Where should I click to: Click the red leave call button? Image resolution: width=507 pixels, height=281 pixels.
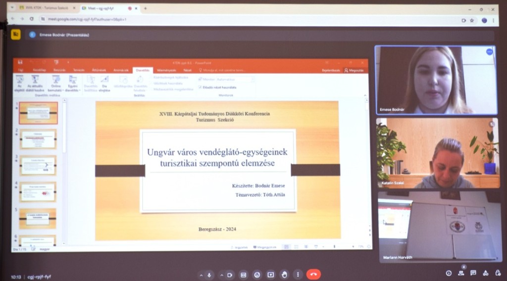pos(313,275)
